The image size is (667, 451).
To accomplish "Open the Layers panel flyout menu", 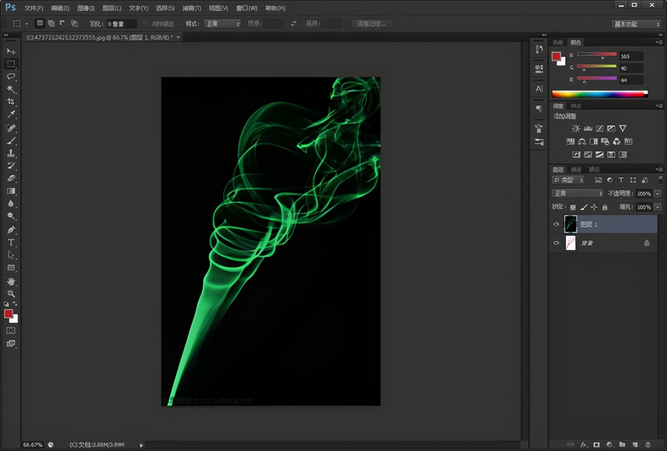I will click(660, 169).
